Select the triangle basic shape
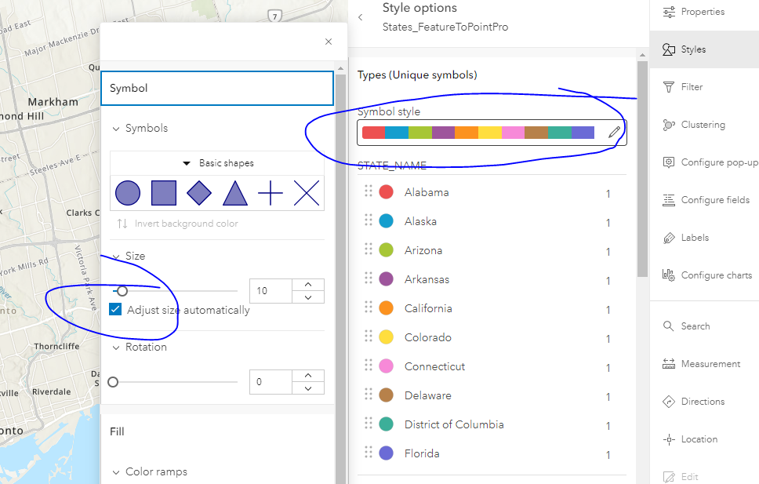Viewport: 759px width, 484px height. [x=235, y=192]
